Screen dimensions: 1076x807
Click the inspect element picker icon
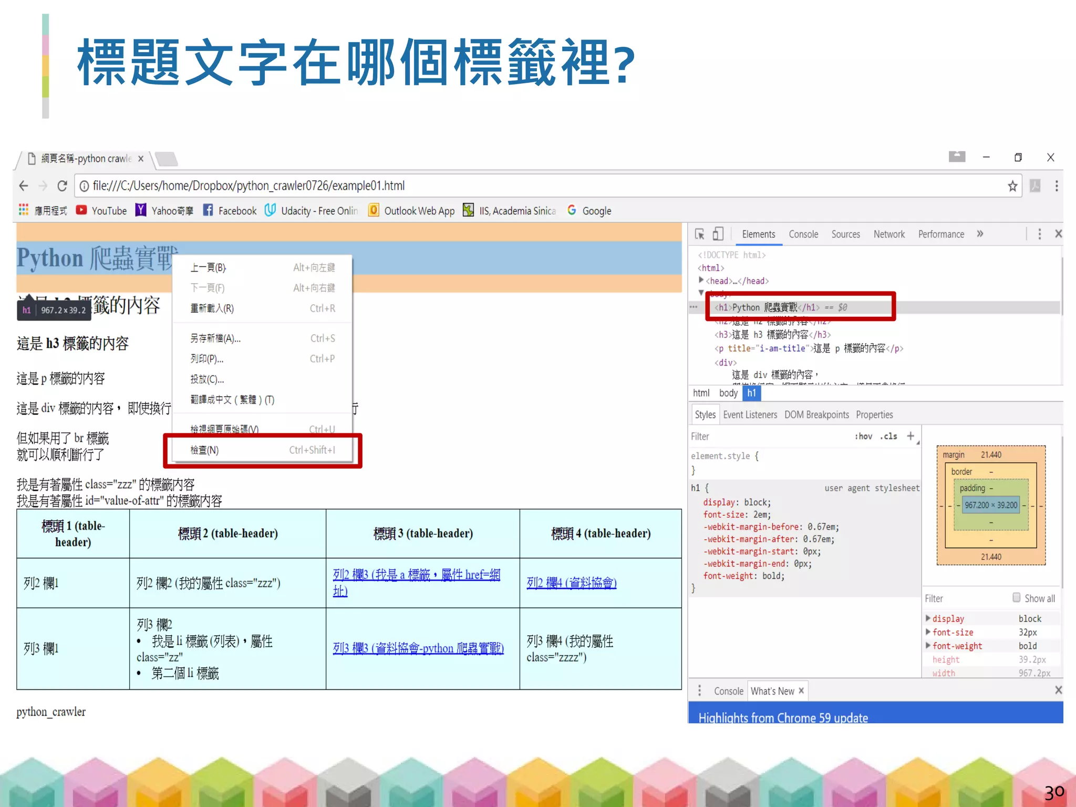pyautogui.click(x=699, y=234)
